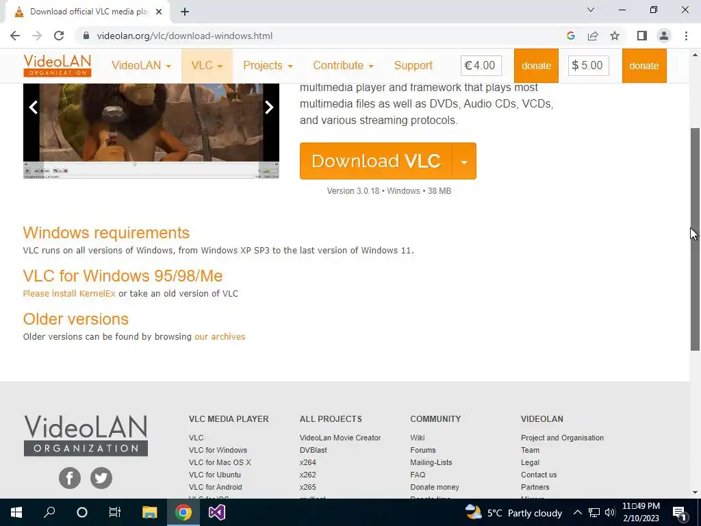Bookmark this page with star icon
Image resolution: width=701 pixels, height=526 pixels.
615,36
